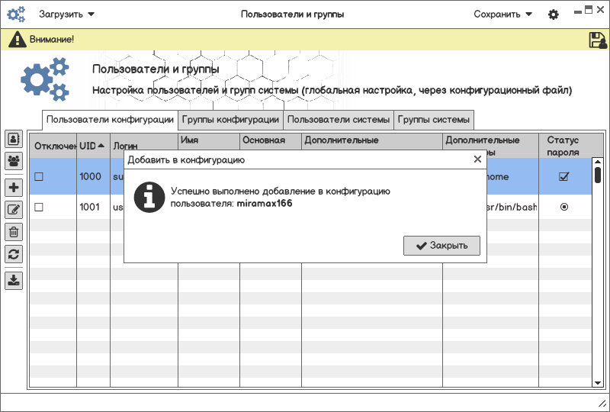610x412 pixels.
Task: Toggle password status checkbox in first row
Action: (563, 176)
